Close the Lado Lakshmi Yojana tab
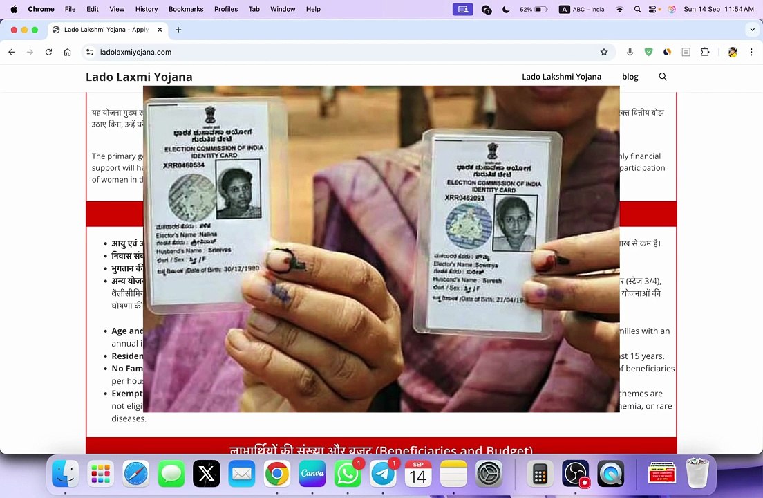The image size is (763, 498). pyautogui.click(x=160, y=30)
